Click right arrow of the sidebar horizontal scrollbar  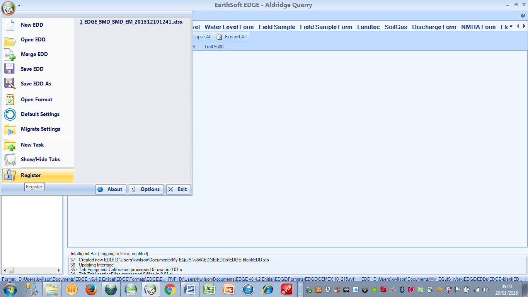click(x=59, y=271)
